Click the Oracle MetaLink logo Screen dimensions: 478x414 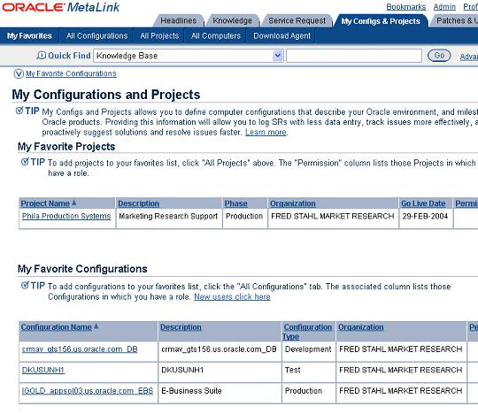(61, 7)
